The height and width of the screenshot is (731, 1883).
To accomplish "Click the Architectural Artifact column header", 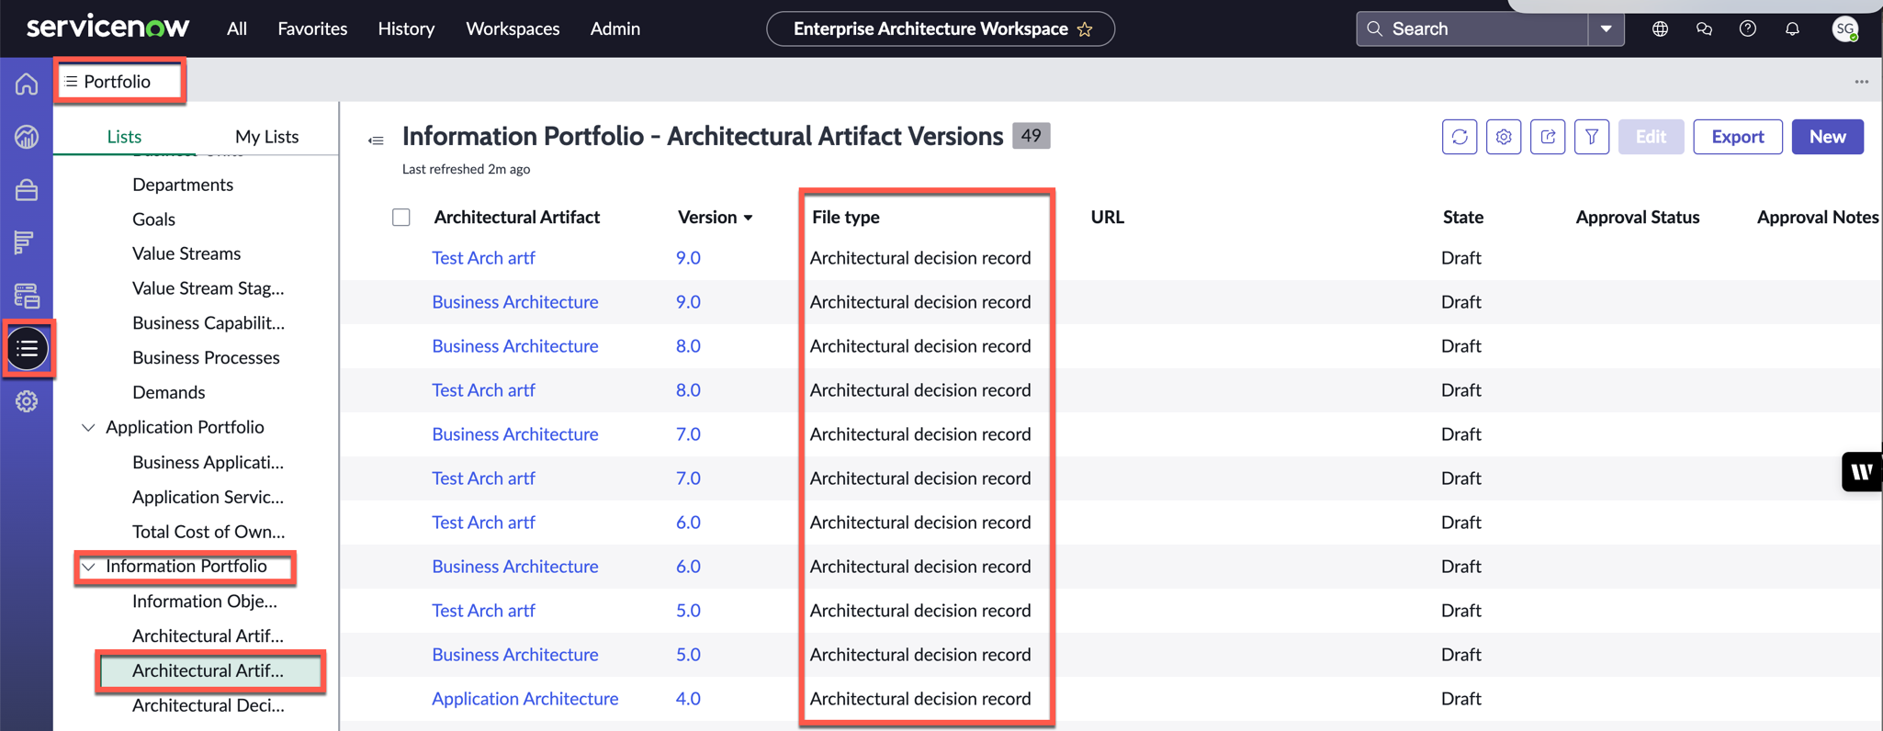I will (x=516, y=218).
